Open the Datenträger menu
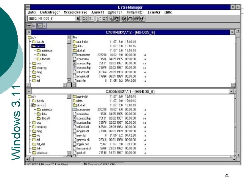The height and width of the screenshot is (183, 244). (x=50, y=12)
